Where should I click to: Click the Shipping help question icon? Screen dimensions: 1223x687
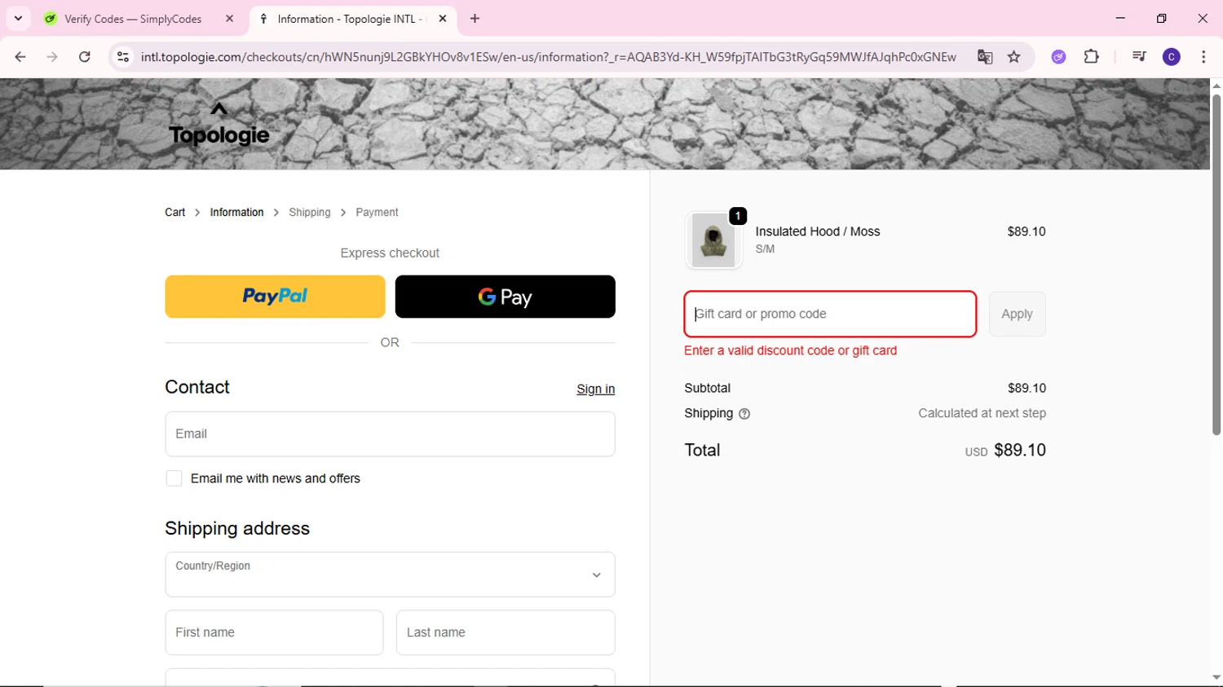click(744, 414)
